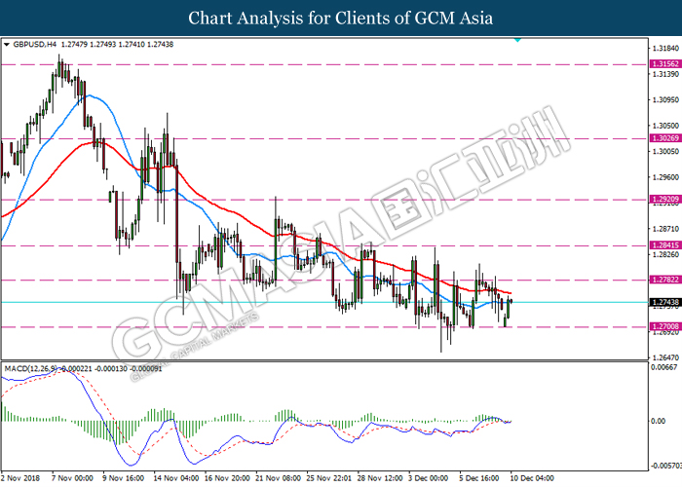Click the 7 Nov 00:00 time label
This screenshot has height=487, width=682.
[73, 478]
